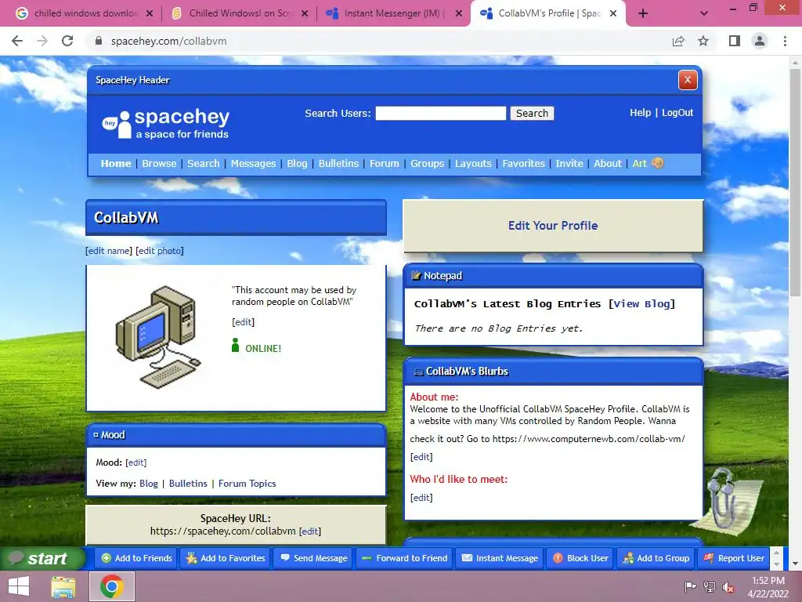
Task: Open Groups in the navigation bar
Action: click(x=427, y=163)
